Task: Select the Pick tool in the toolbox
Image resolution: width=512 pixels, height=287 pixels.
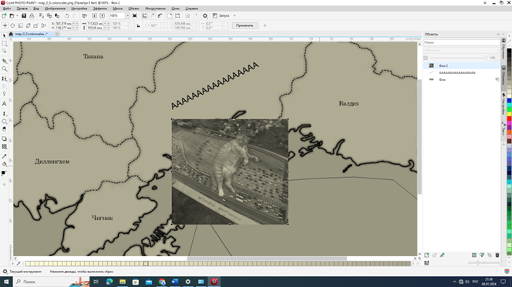Action: tap(5, 36)
